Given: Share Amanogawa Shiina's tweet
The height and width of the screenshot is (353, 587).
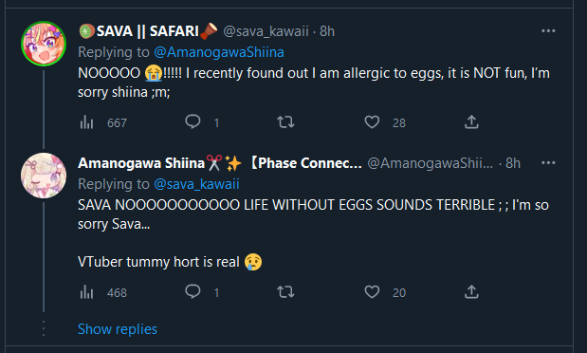Looking at the screenshot, I should 471,291.
